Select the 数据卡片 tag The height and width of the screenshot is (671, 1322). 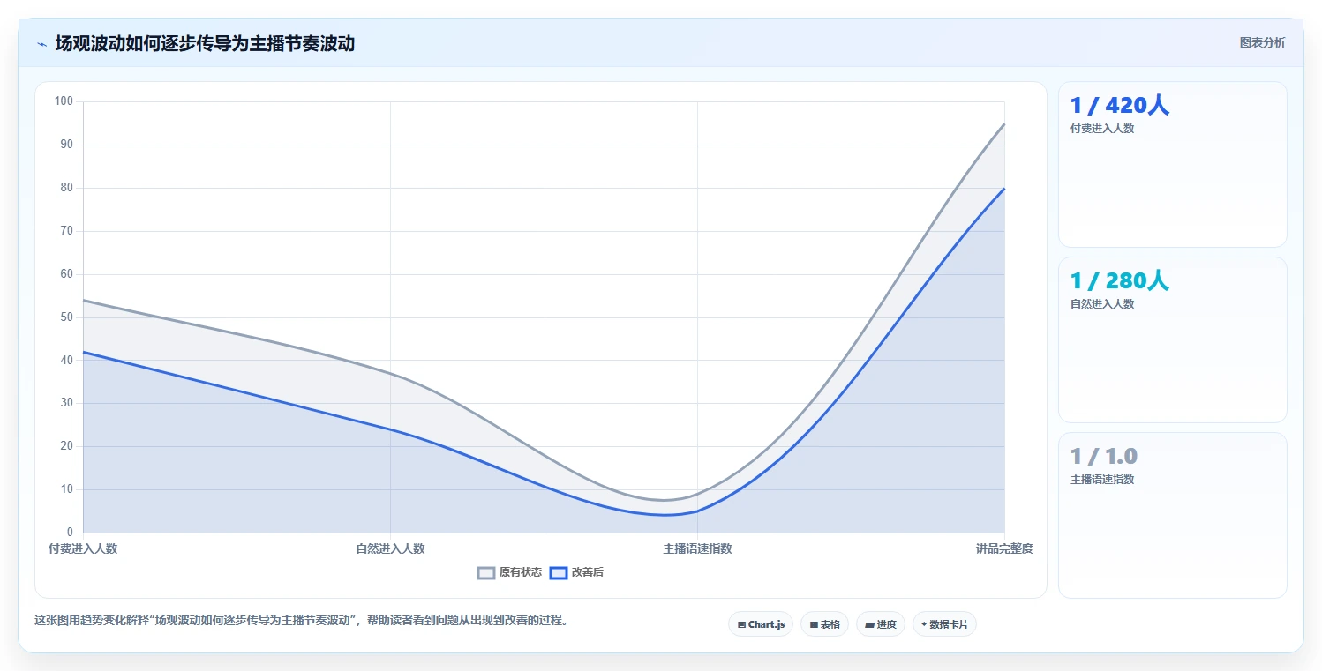(944, 624)
